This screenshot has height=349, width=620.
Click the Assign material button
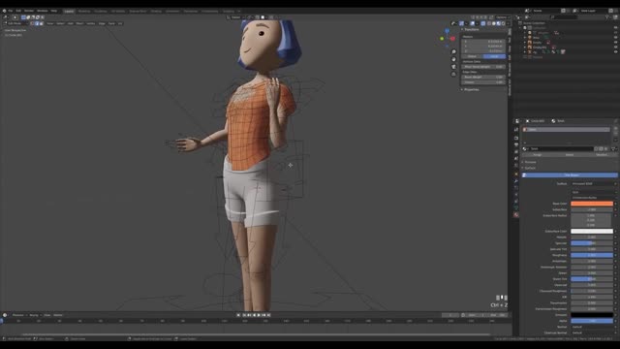coord(538,155)
